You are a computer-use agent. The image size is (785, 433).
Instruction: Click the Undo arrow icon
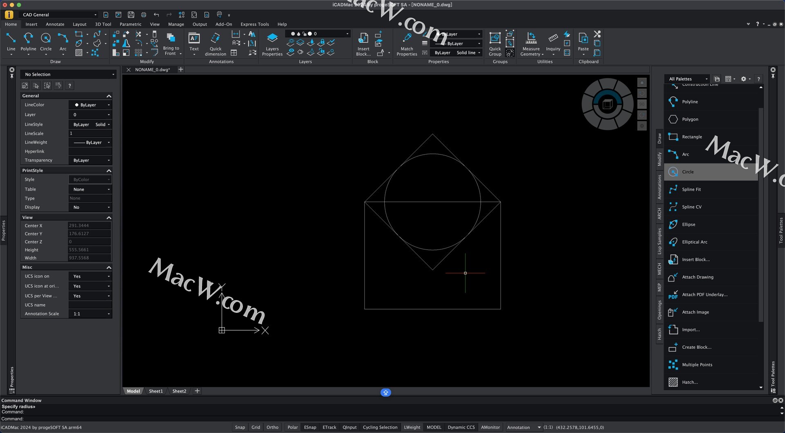156,15
